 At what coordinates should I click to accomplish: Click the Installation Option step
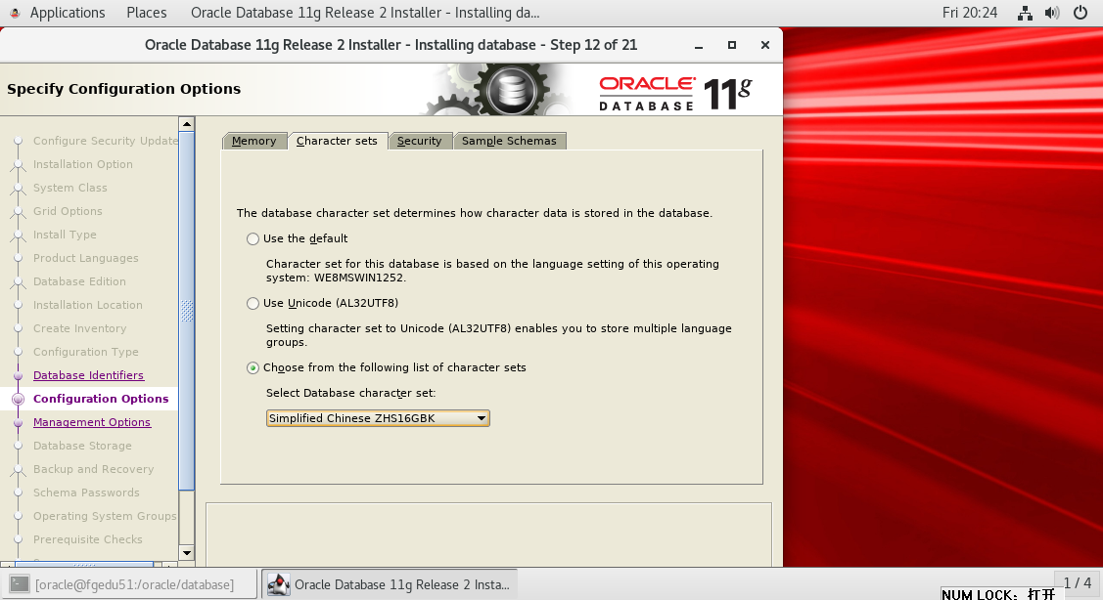coord(83,164)
